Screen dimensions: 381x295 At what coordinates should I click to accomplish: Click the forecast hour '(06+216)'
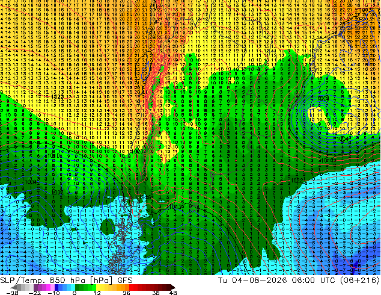[x=359, y=281]
